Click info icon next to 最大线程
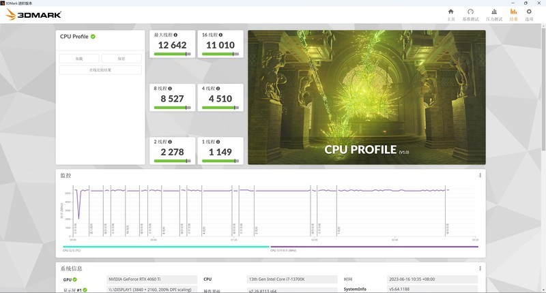Image resolution: width=546 pixels, height=293 pixels. click(175, 35)
